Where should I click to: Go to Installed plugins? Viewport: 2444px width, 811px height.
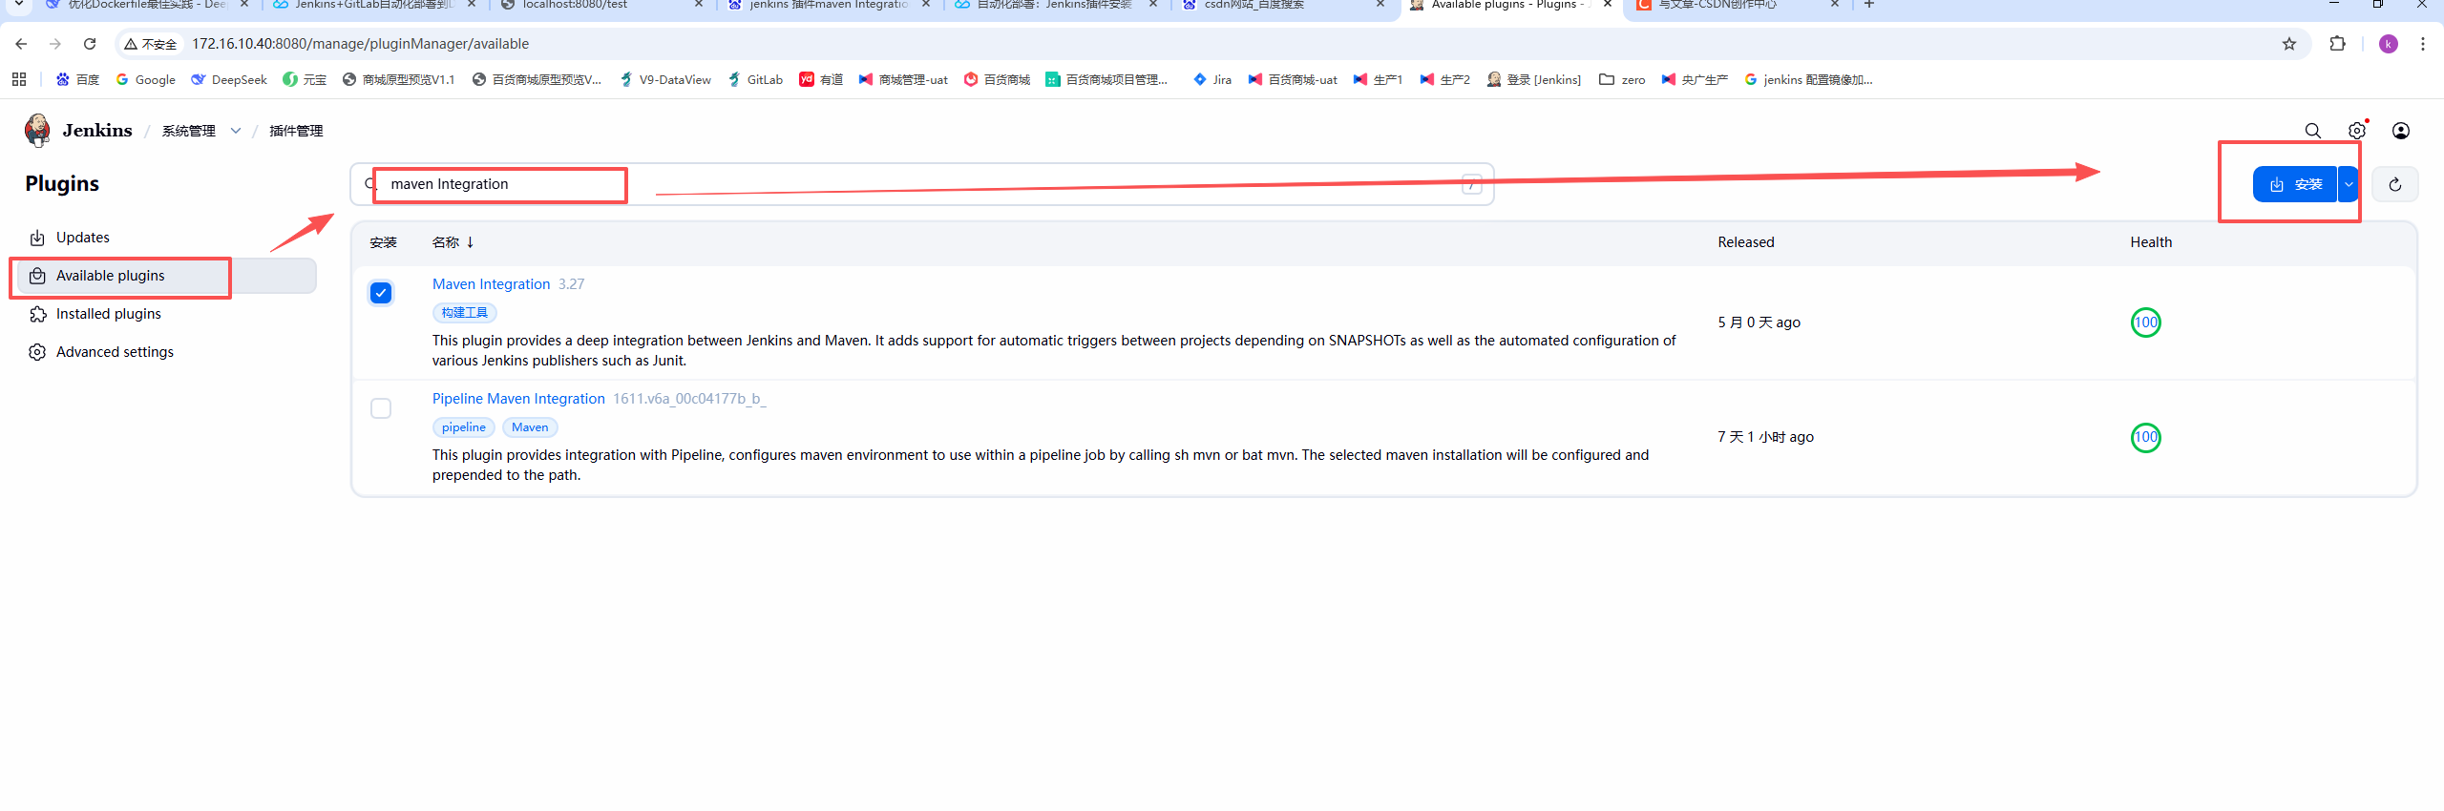(109, 314)
